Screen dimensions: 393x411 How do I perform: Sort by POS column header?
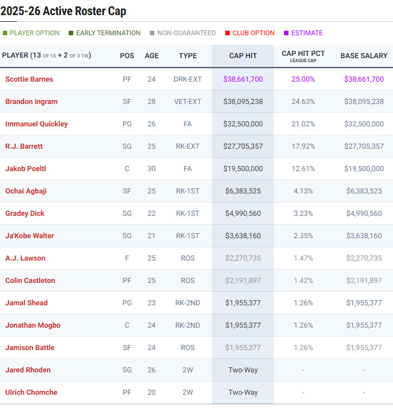(127, 55)
